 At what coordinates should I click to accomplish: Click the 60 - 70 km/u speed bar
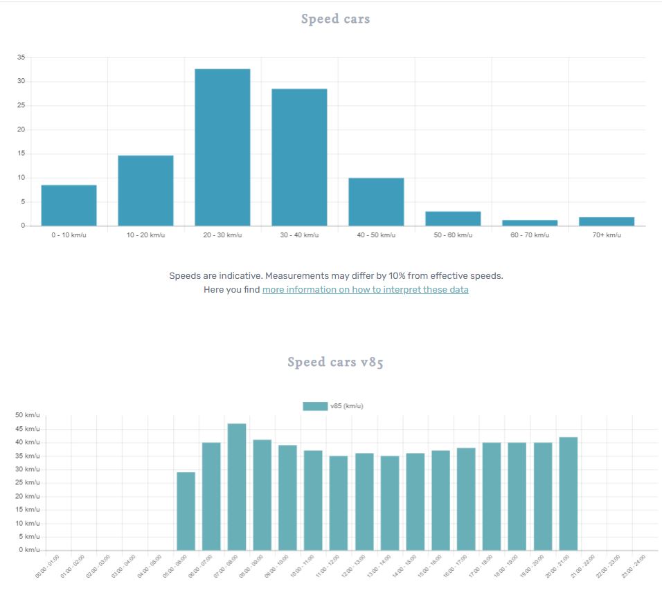(530, 223)
